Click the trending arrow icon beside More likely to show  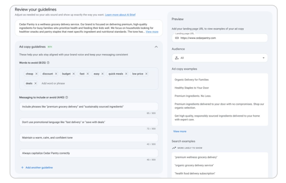click(x=174, y=148)
